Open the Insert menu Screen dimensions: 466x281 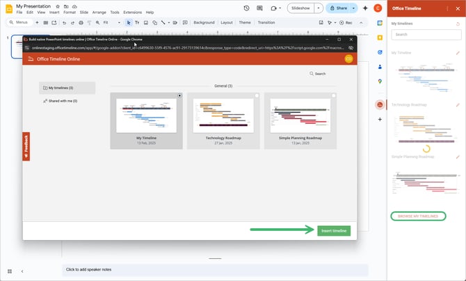(54, 13)
